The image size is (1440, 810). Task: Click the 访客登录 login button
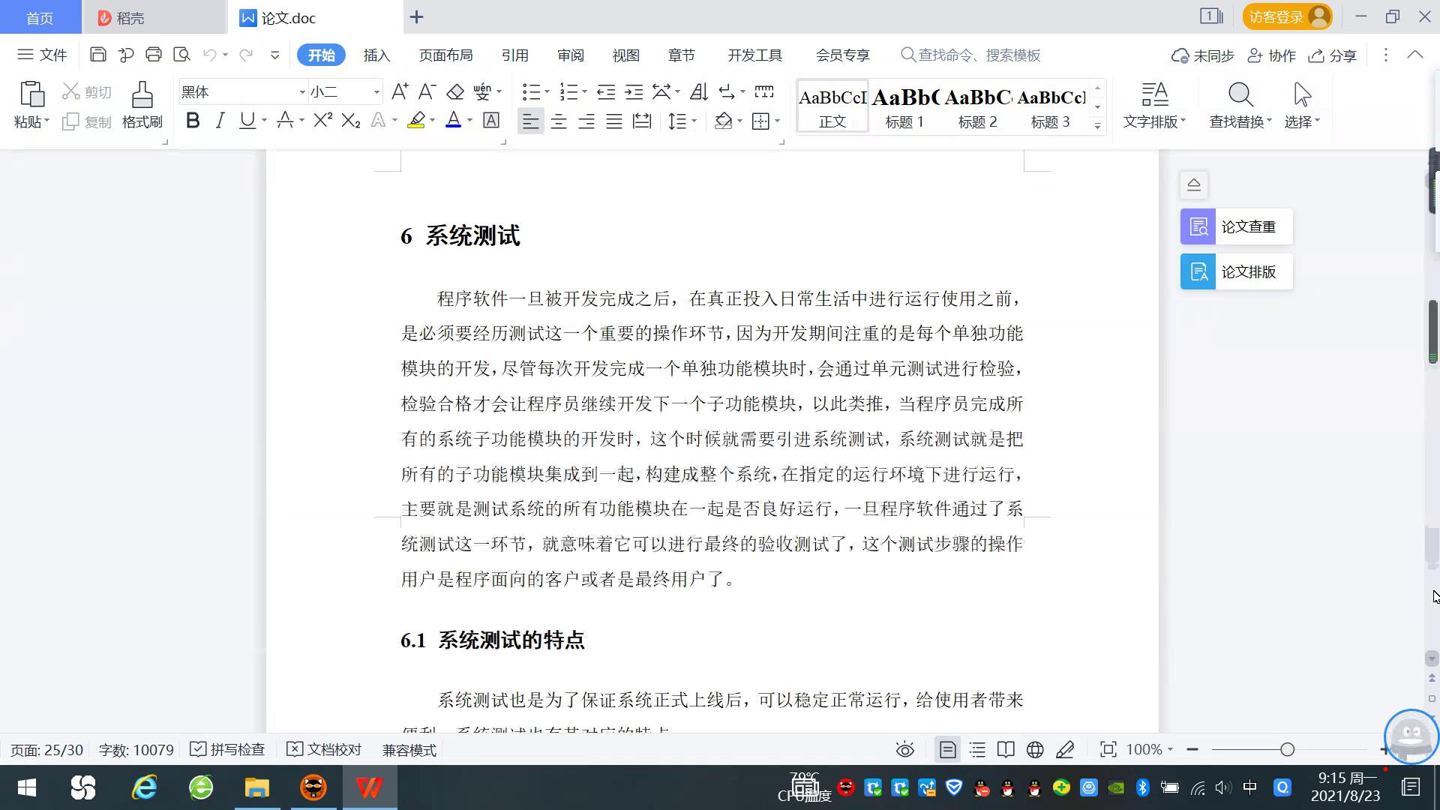(x=1286, y=17)
